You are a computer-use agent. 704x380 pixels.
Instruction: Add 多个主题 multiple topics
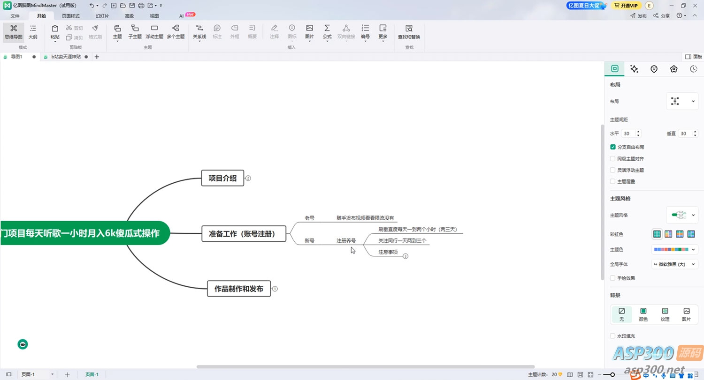(176, 32)
